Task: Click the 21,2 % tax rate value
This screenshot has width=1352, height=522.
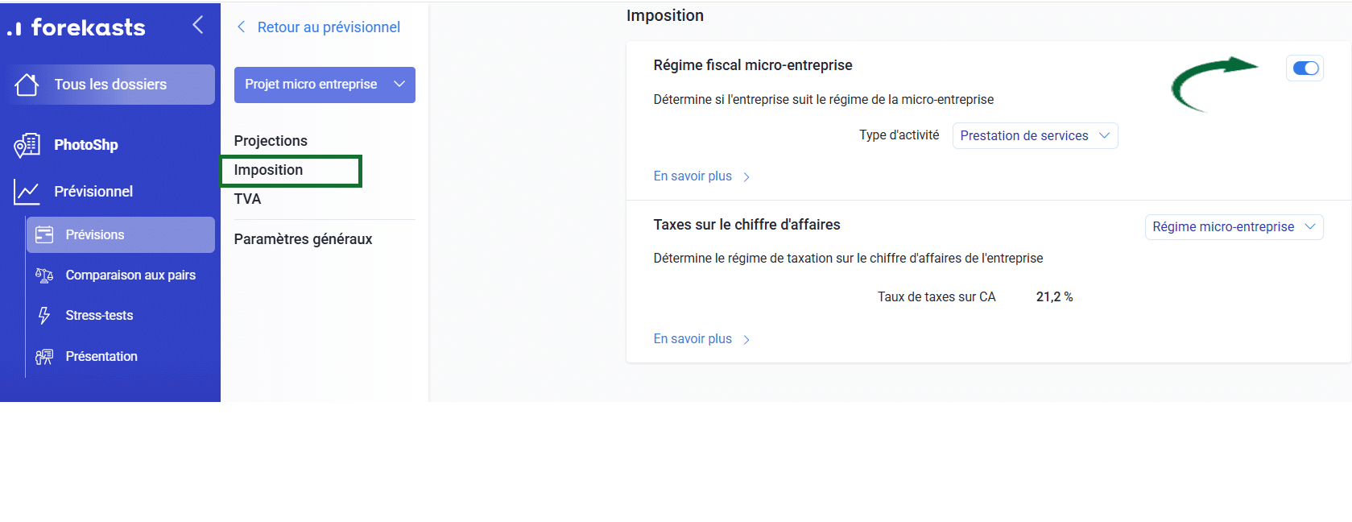Action: coord(1054,297)
